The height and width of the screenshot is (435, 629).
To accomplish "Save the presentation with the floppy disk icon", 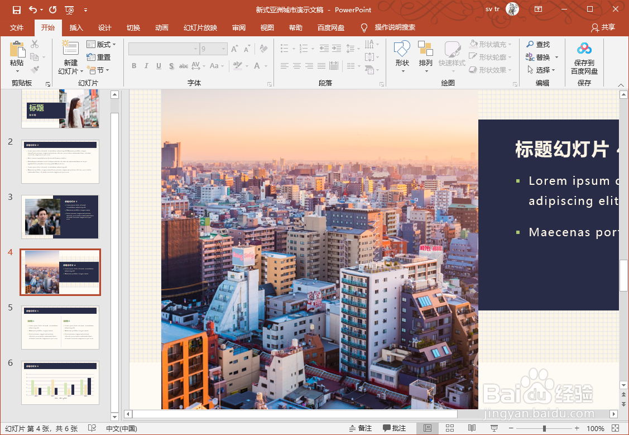I will pos(16,9).
